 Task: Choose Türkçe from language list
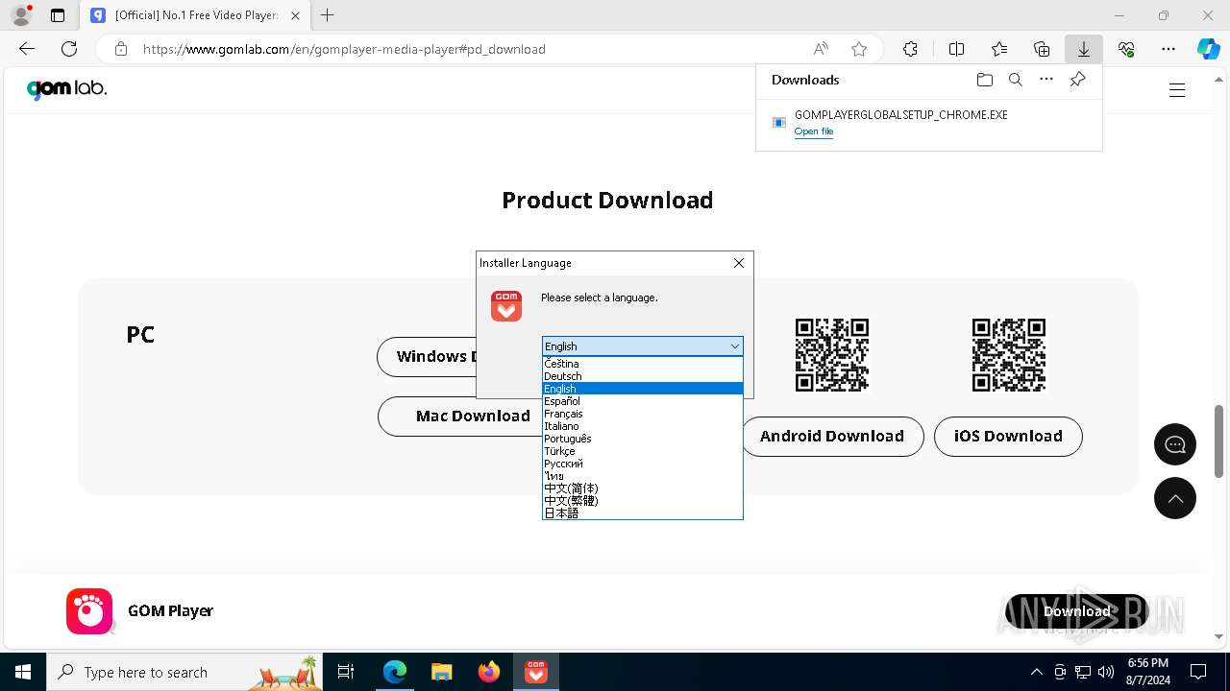coord(642,451)
